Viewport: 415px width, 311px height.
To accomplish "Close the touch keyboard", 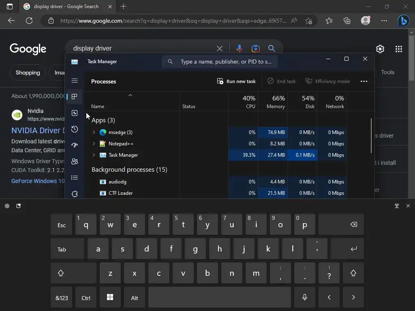I will point(408,206).
